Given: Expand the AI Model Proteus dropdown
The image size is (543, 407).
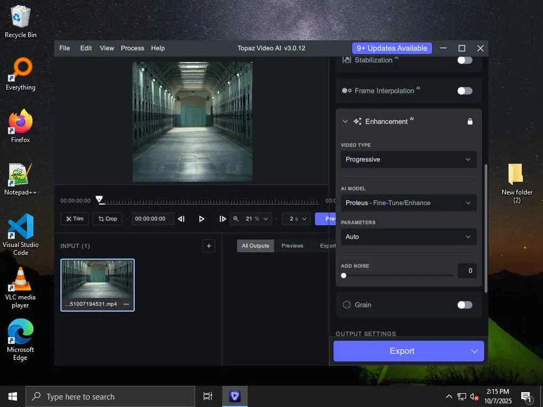Looking at the screenshot, I should tap(408, 203).
